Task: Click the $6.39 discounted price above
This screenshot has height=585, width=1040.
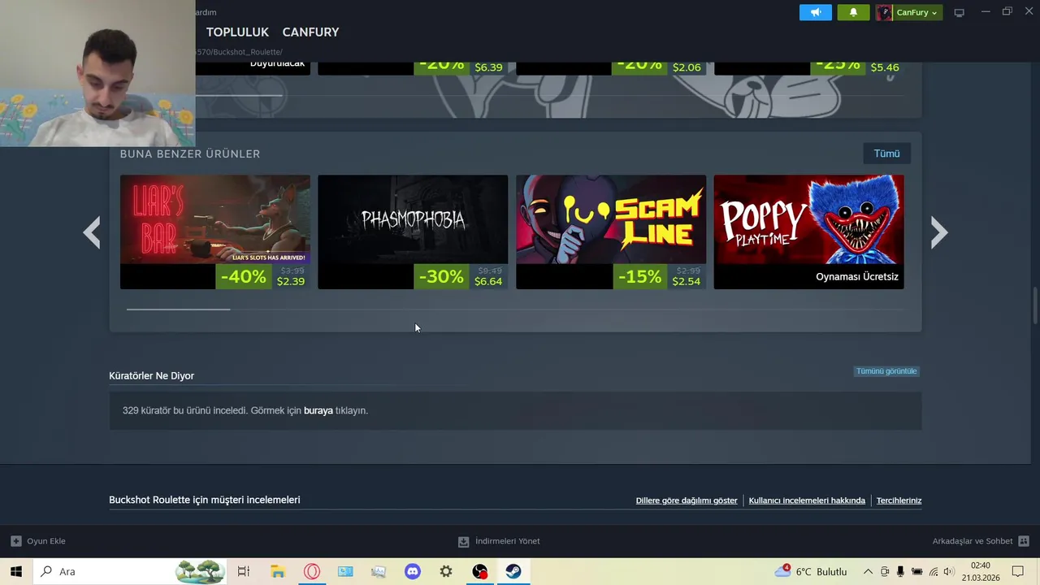Action: point(488,67)
